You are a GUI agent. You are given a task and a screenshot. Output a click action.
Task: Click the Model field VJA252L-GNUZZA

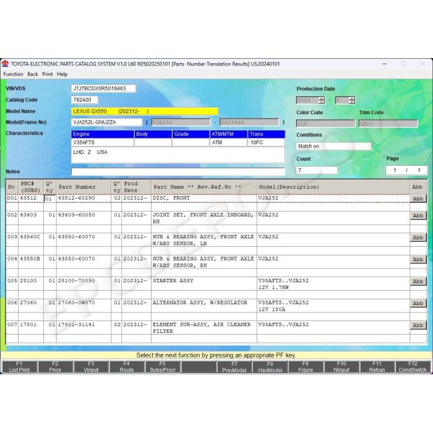tap(106, 122)
